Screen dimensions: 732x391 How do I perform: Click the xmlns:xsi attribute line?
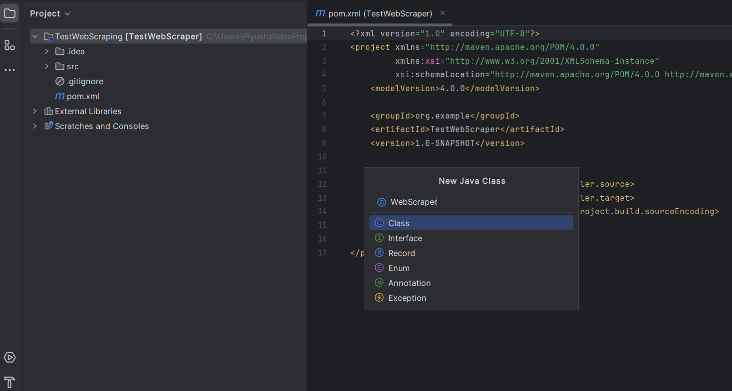click(x=527, y=61)
